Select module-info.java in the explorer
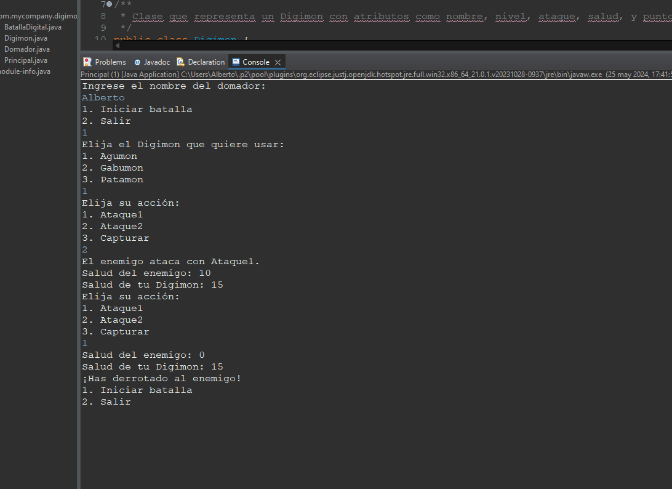 click(x=25, y=71)
